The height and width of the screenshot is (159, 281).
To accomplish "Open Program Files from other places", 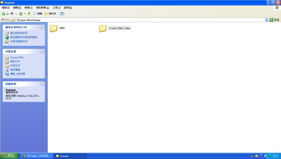I will tap(17, 57).
